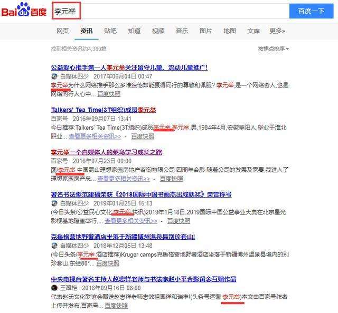
Task: Open the 文库 tab
Action: click(x=253, y=31)
